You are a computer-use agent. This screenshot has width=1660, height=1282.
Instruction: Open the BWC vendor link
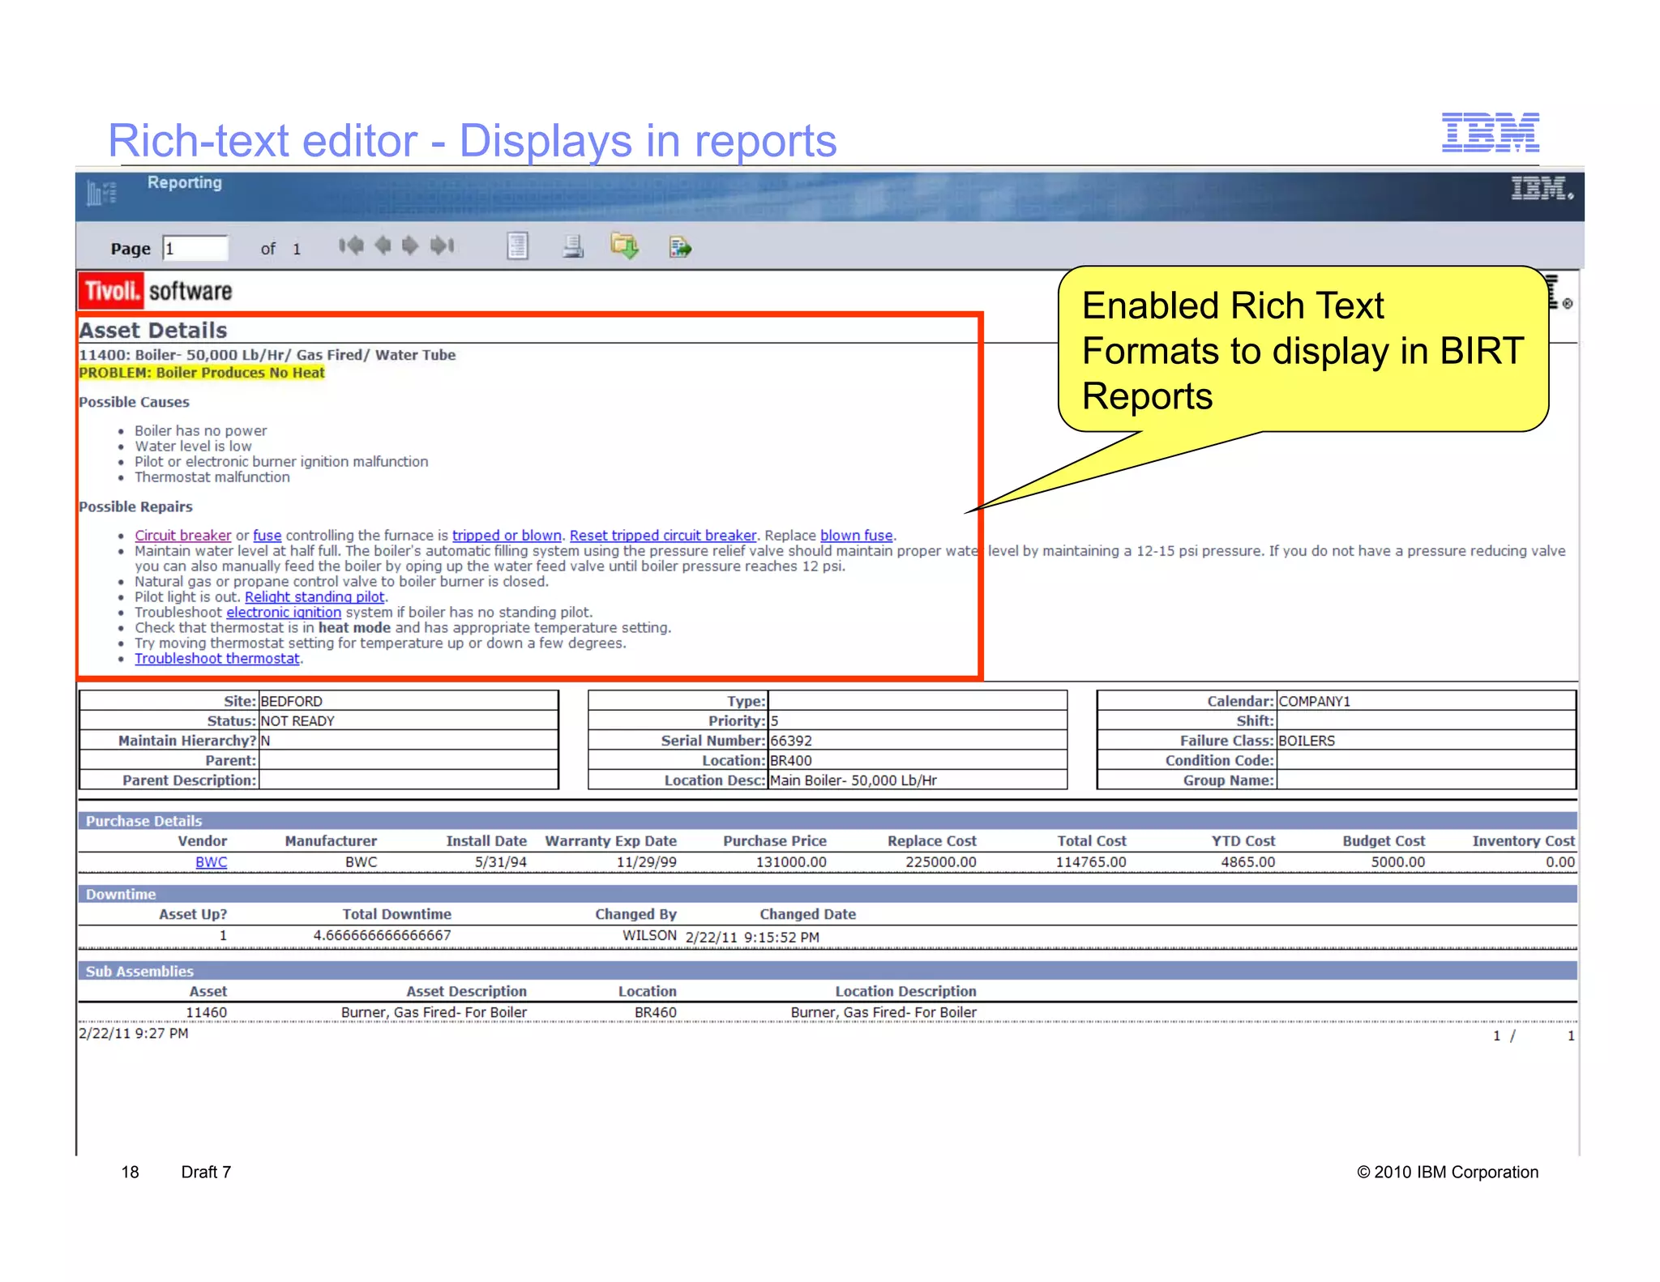click(x=212, y=862)
